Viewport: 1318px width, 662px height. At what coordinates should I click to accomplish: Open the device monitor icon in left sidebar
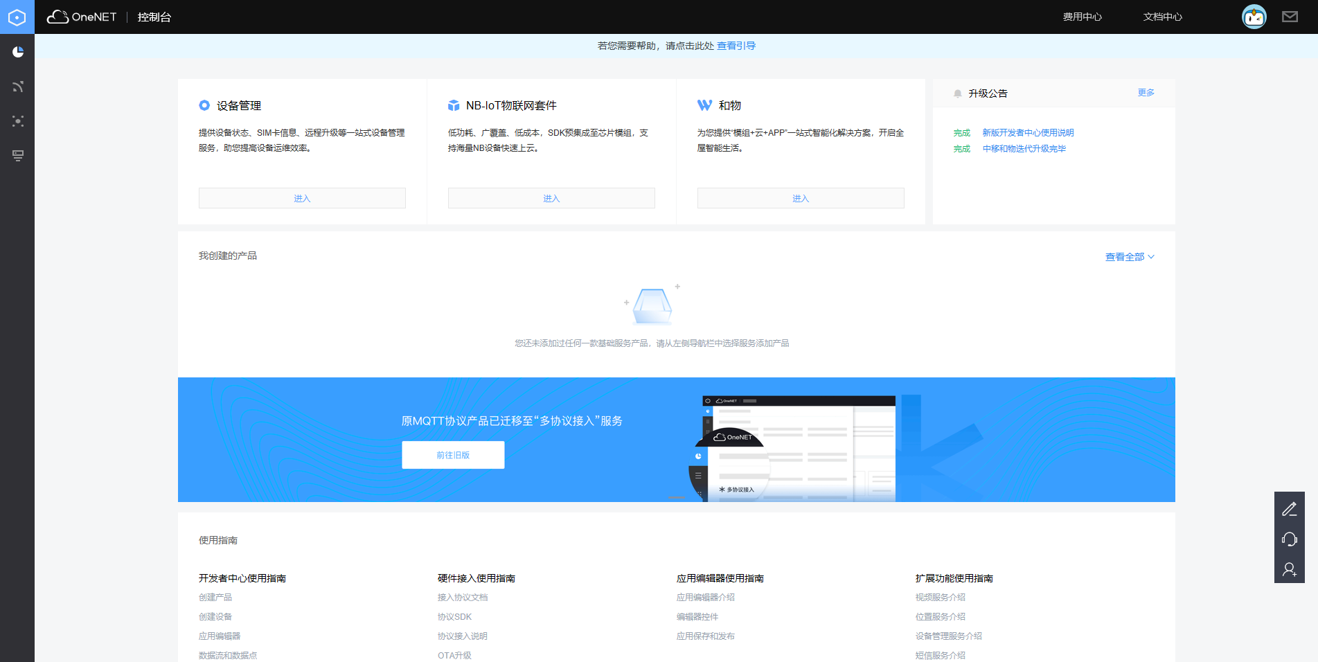tap(18, 156)
